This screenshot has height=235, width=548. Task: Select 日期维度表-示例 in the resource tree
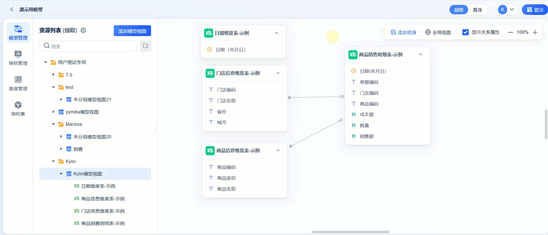coord(98,186)
